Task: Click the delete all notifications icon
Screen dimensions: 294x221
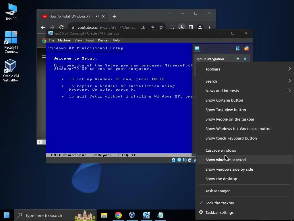Action: [x=247, y=49]
